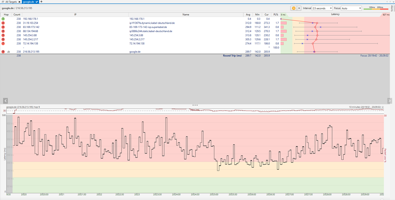Select hop 4 red status icon
Viewport: 395px width, 200px height.
pyautogui.click(x=3, y=31)
